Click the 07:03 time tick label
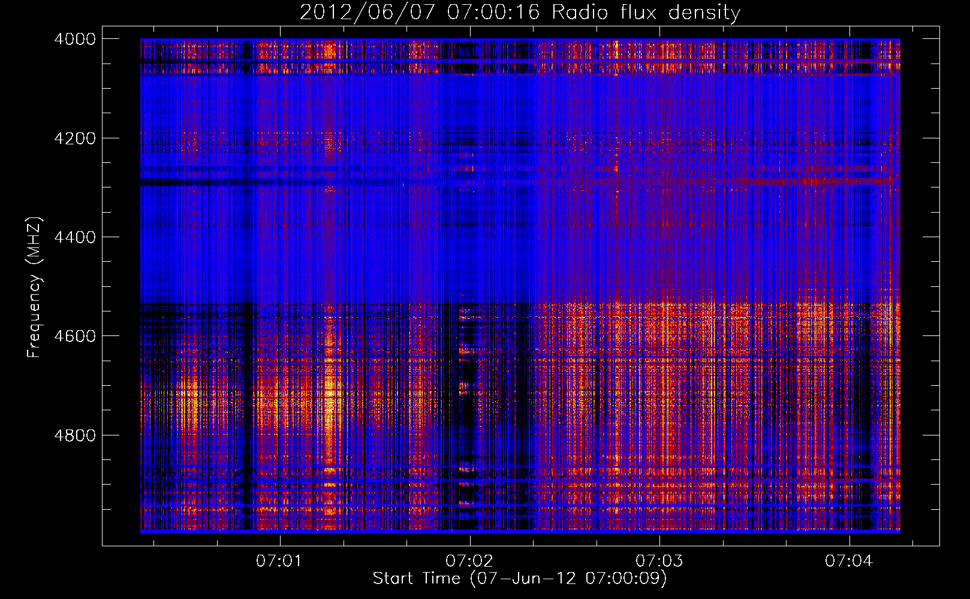This screenshot has height=599, width=970. 659,561
